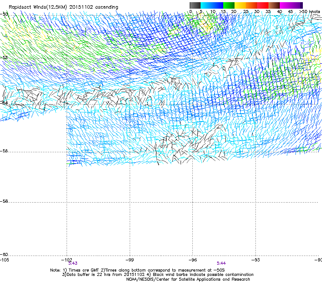Click the '30' legend scale label
Screen dimensions: 322x282
coord(257,12)
